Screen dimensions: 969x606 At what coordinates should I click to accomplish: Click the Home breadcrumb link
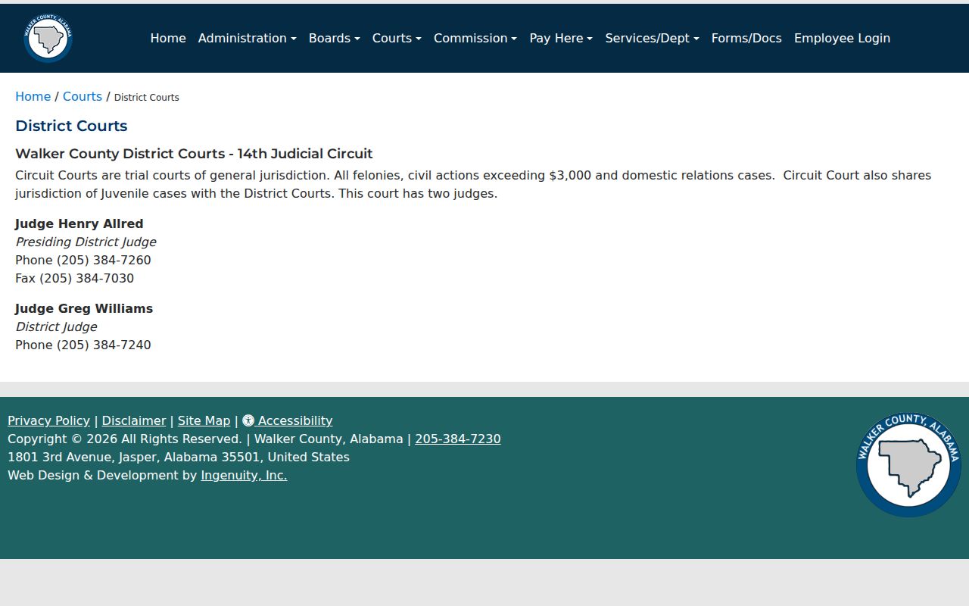(33, 96)
